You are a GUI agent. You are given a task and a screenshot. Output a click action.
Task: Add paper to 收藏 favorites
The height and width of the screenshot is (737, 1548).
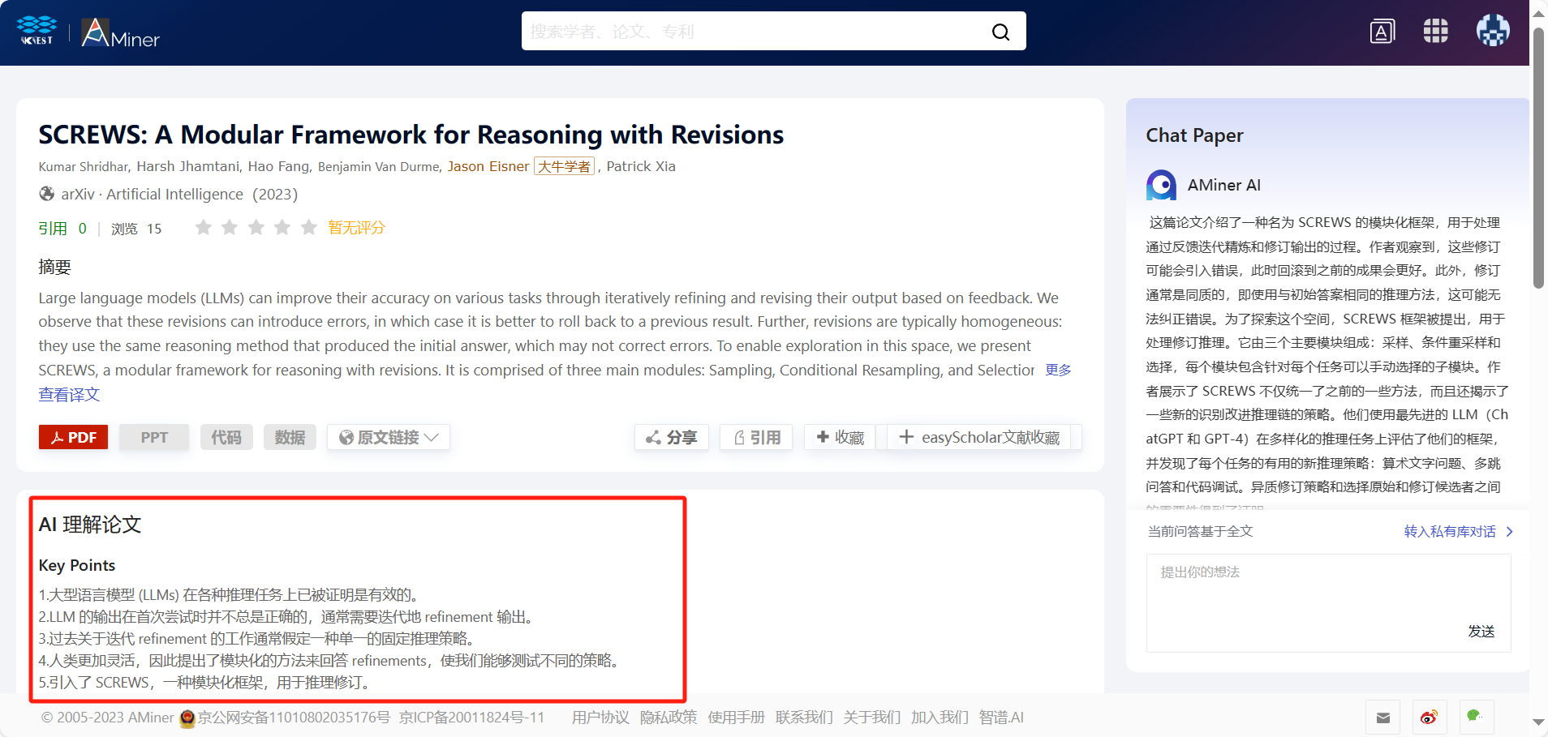click(x=840, y=438)
